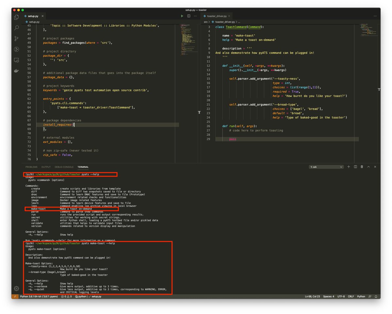
Task: Click the 'pyats.cli.commands' string on line 63
Action: point(68,103)
